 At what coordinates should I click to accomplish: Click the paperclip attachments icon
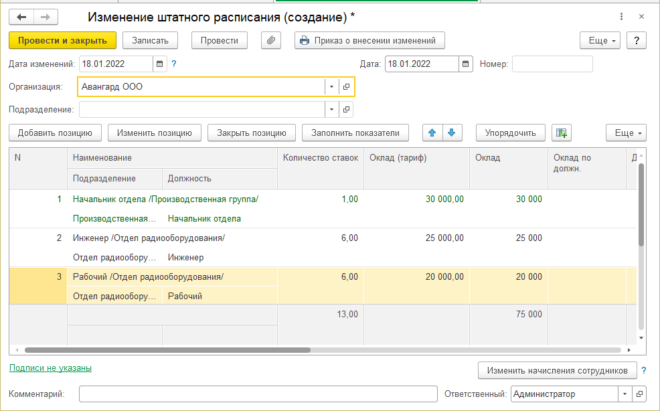pyautogui.click(x=271, y=40)
